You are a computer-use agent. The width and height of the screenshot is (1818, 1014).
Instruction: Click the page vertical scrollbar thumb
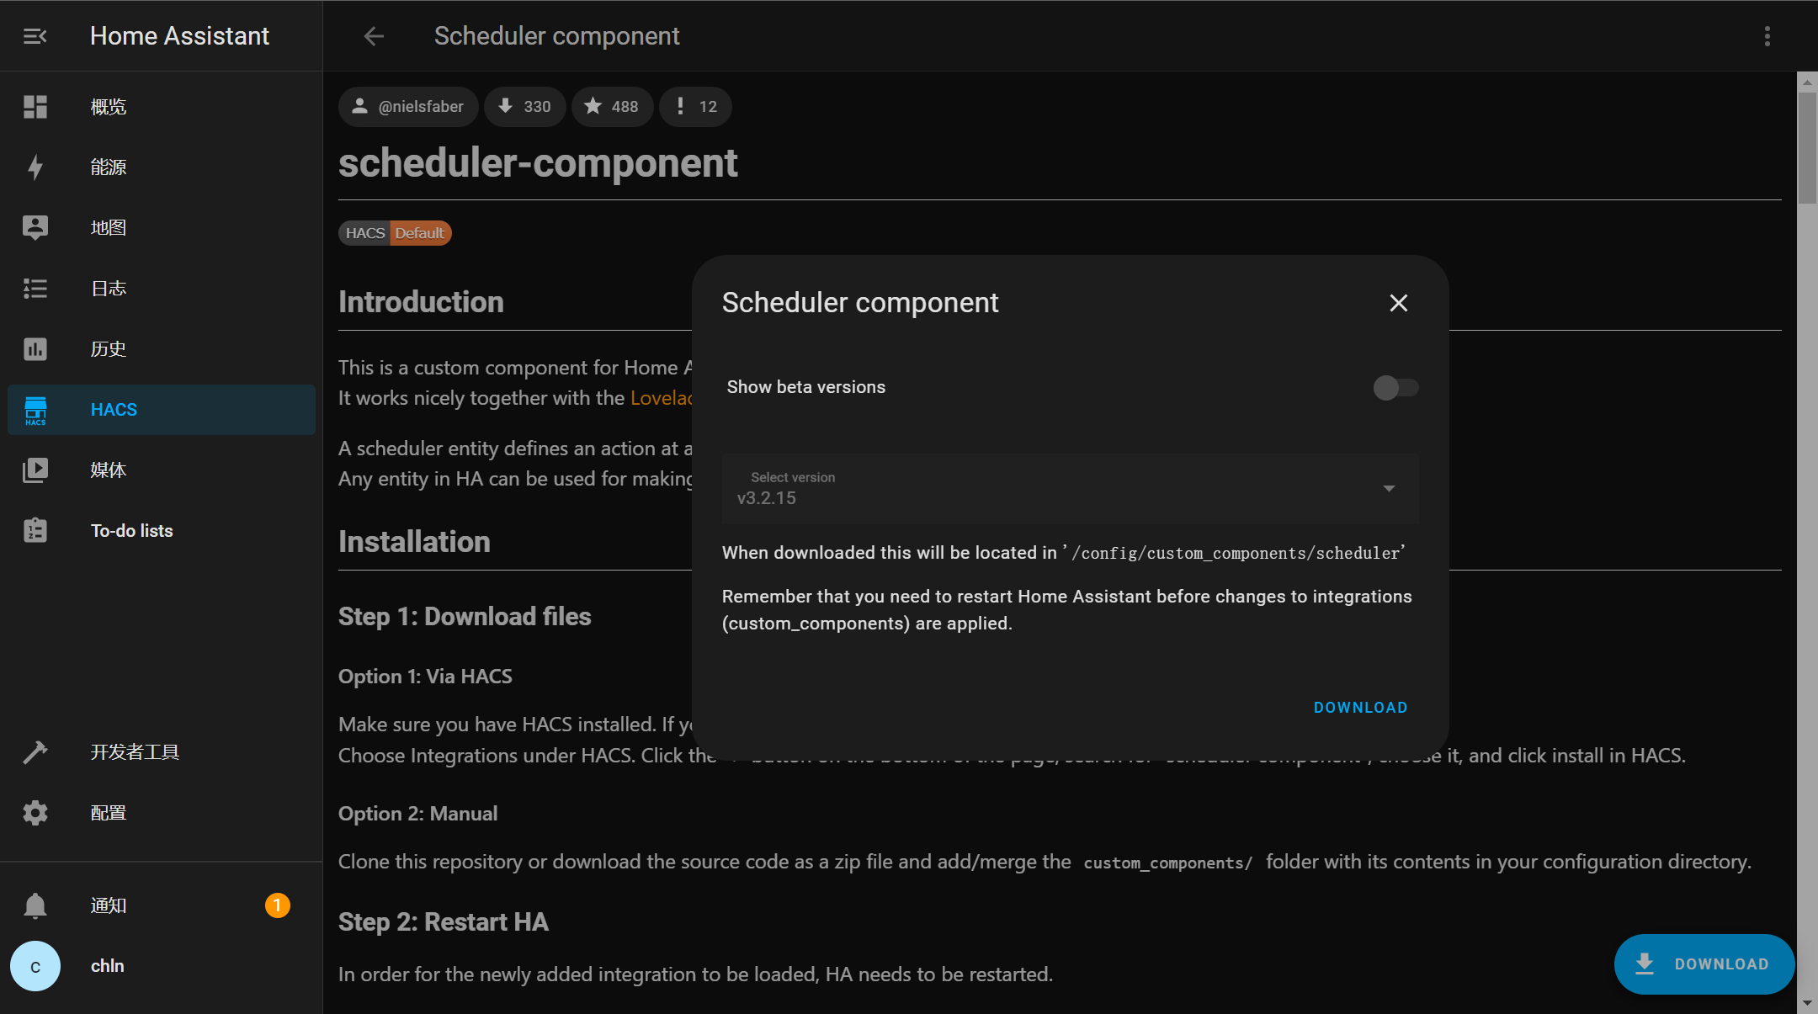coord(1807,147)
